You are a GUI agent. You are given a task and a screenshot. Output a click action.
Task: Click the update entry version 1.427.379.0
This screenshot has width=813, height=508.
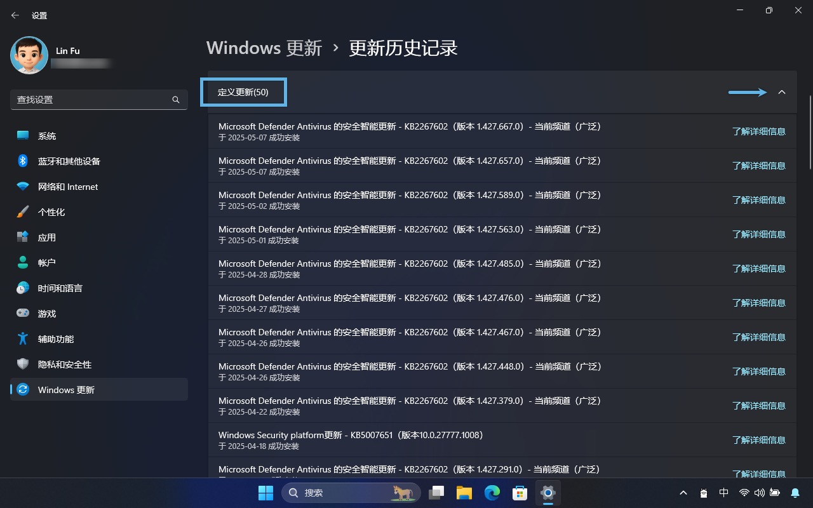pyautogui.click(x=502, y=406)
